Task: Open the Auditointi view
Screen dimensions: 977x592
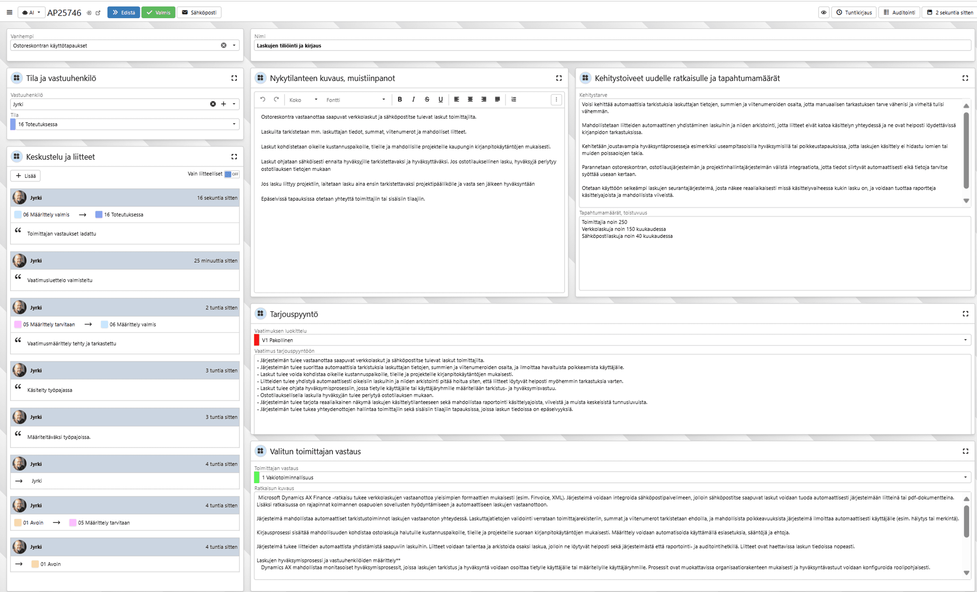Action: [899, 13]
